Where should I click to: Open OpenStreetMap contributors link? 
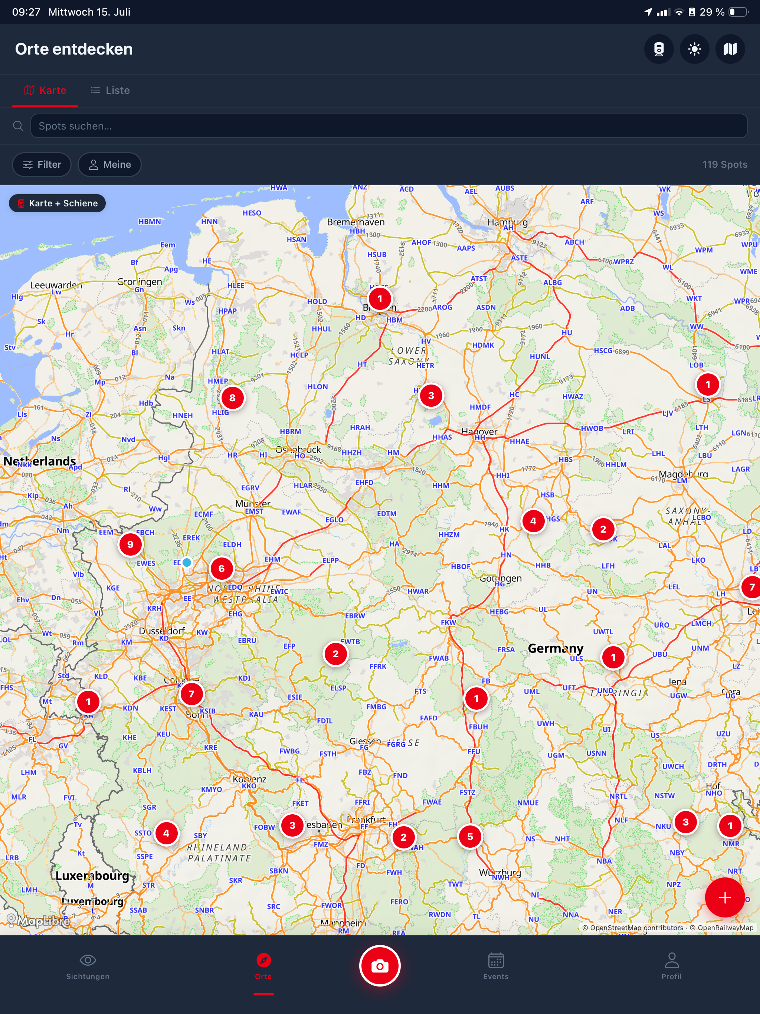click(x=633, y=928)
